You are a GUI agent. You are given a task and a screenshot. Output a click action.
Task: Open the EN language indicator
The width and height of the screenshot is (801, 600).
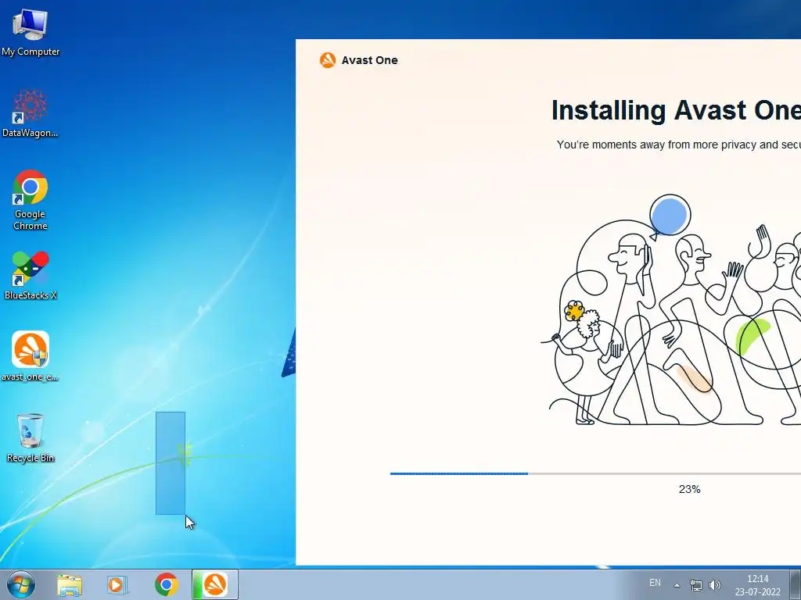click(655, 583)
